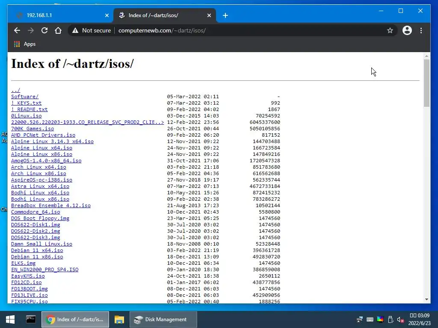Switch to the Chrome taskbar button
Screen dimensions: 438x328
(x=75, y=319)
